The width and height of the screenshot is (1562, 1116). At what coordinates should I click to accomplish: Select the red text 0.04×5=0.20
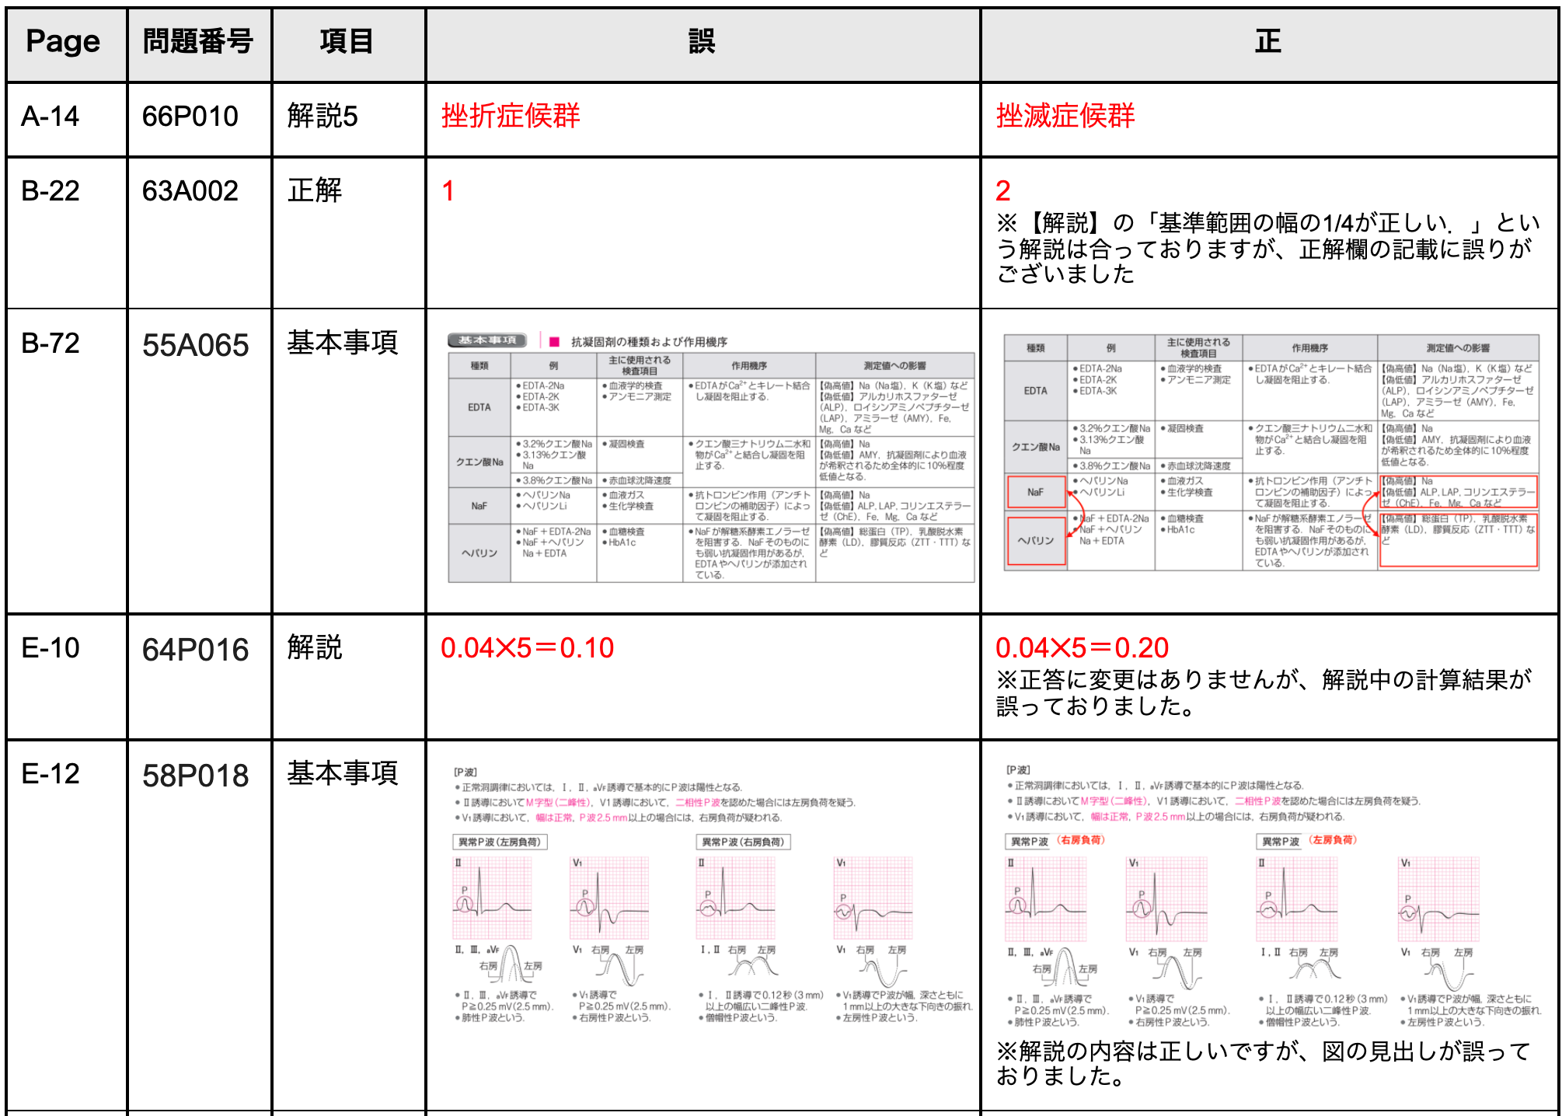pos(1082,648)
